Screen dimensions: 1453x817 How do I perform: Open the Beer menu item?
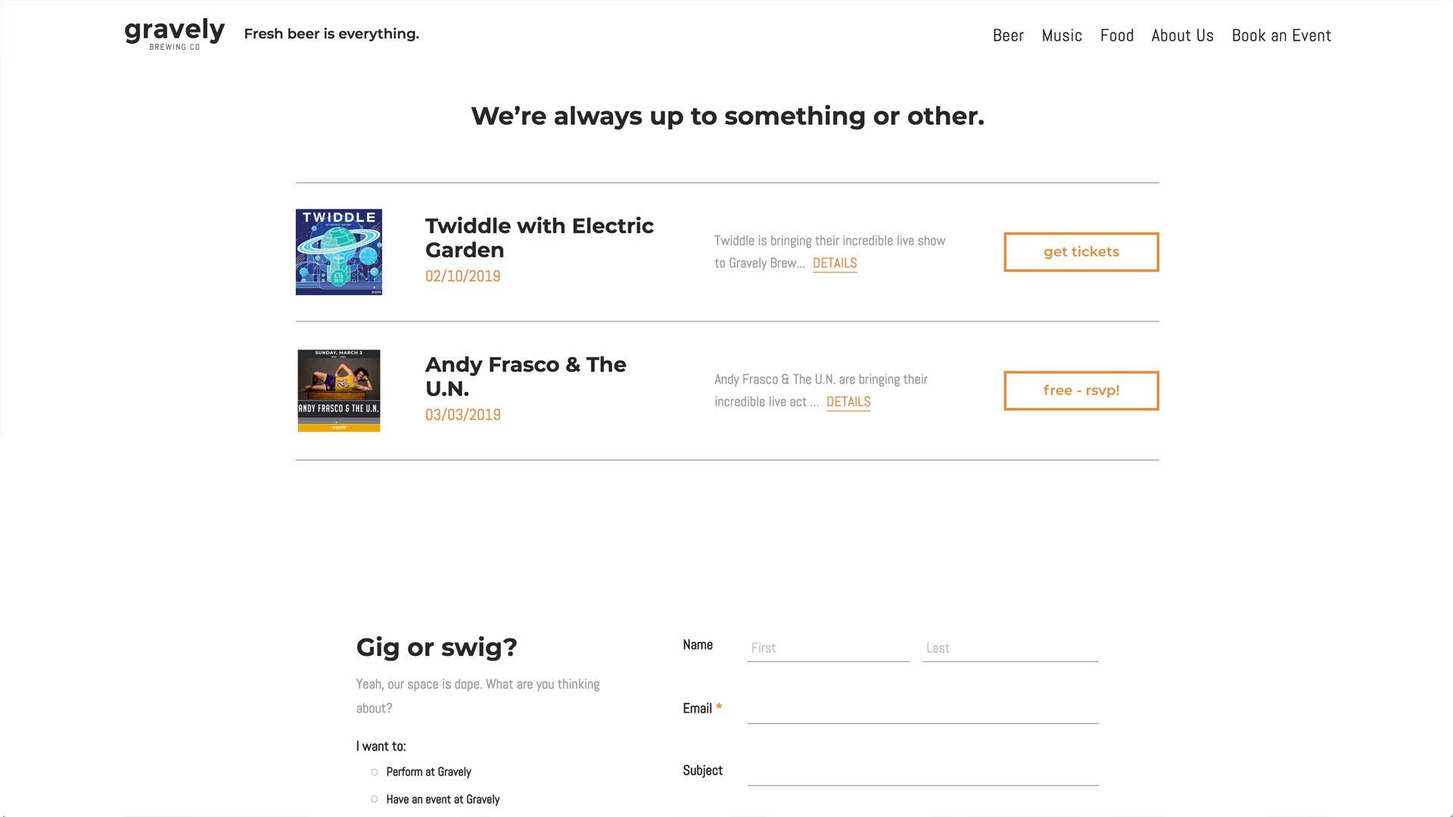(x=1008, y=36)
